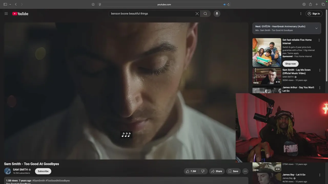
Task: Open James Bay - Let It Go title
Action: [294, 175]
